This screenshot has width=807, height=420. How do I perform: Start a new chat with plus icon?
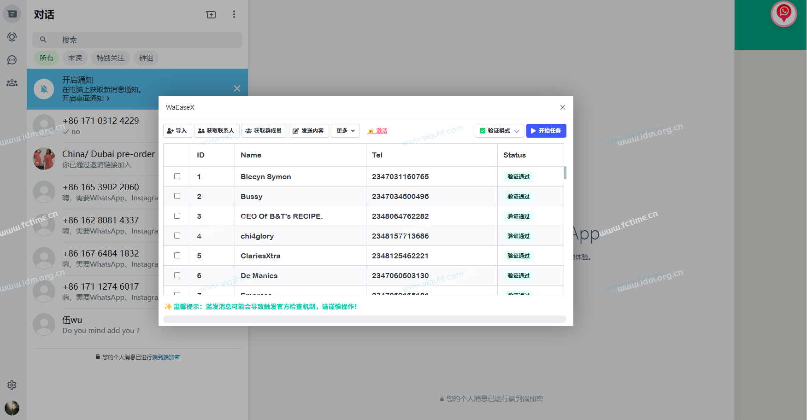211,15
